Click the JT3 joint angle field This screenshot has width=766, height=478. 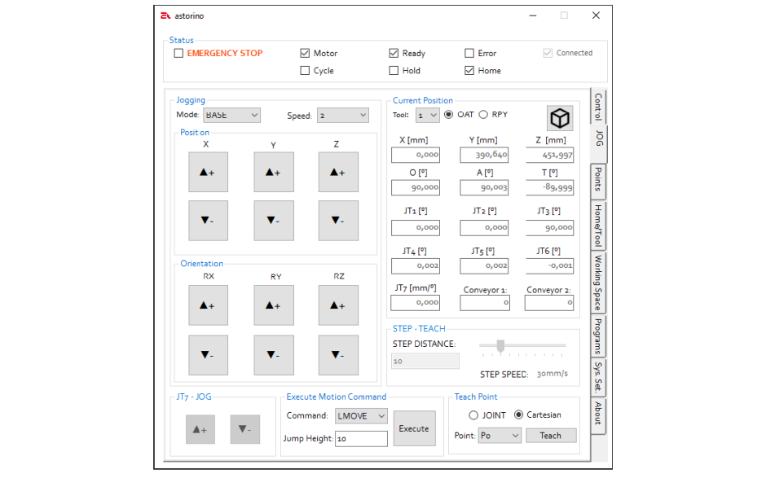pos(549,227)
